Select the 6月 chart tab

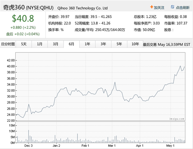click(x=72, y=44)
